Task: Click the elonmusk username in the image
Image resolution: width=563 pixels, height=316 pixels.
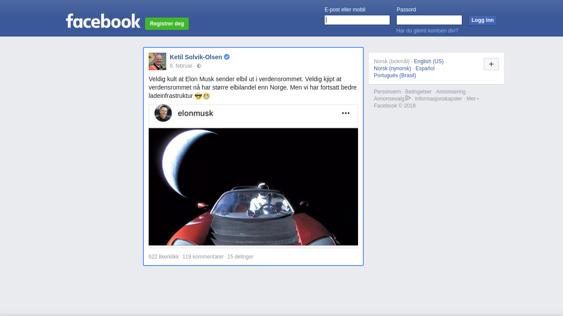Action: [195, 113]
